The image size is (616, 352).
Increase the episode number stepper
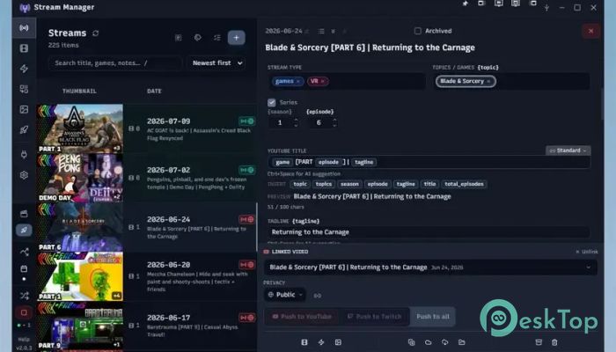(x=334, y=120)
